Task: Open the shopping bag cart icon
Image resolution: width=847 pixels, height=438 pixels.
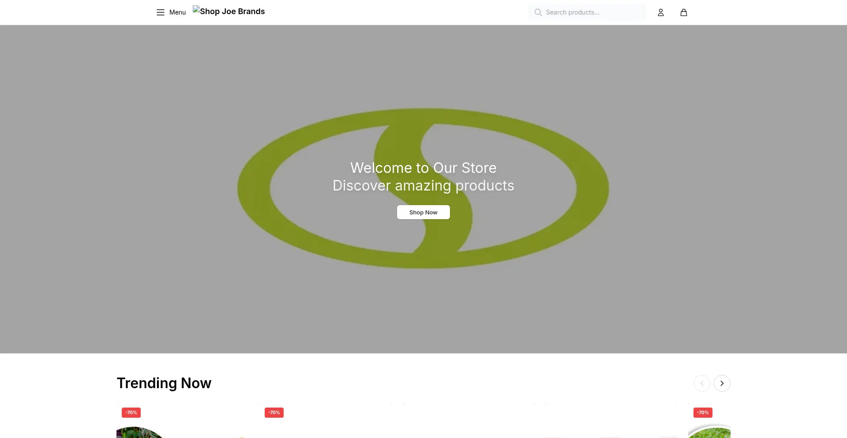Action: (683, 12)
